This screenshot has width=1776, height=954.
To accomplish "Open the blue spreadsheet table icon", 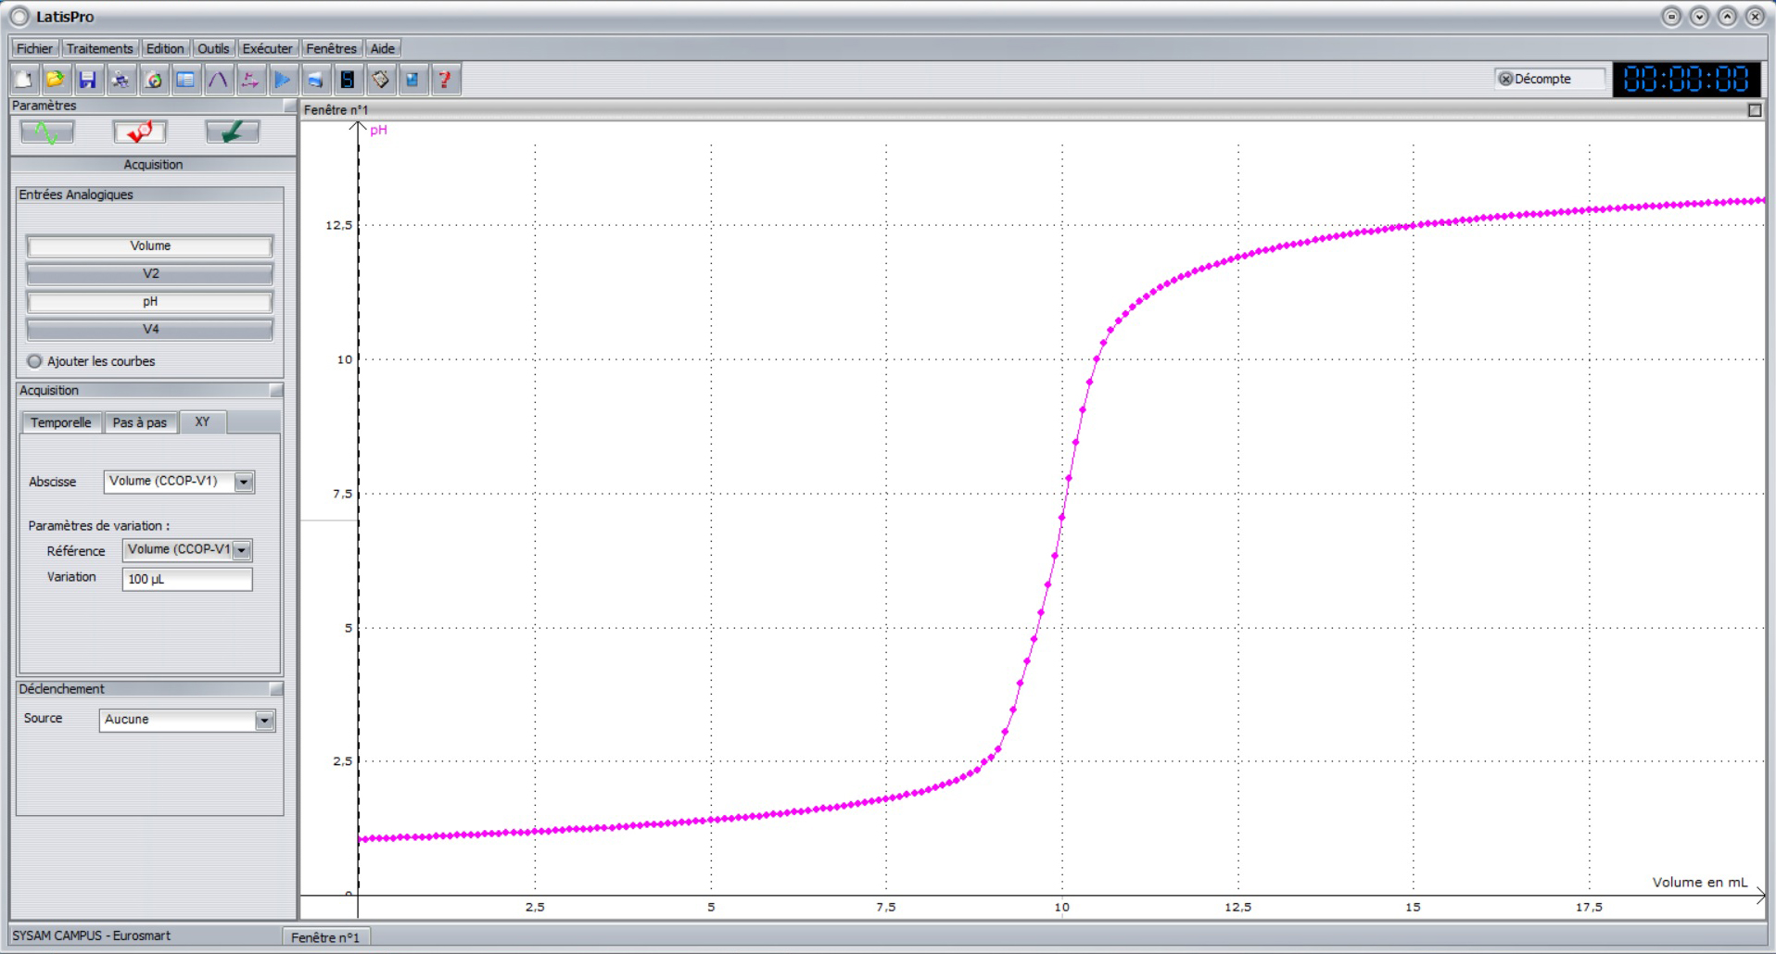I will tap(185, 80).
